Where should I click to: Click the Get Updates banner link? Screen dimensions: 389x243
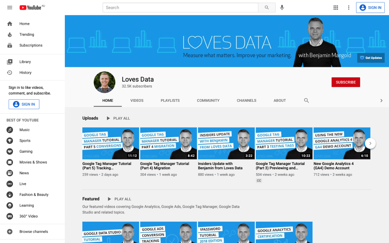click(371, 58)
